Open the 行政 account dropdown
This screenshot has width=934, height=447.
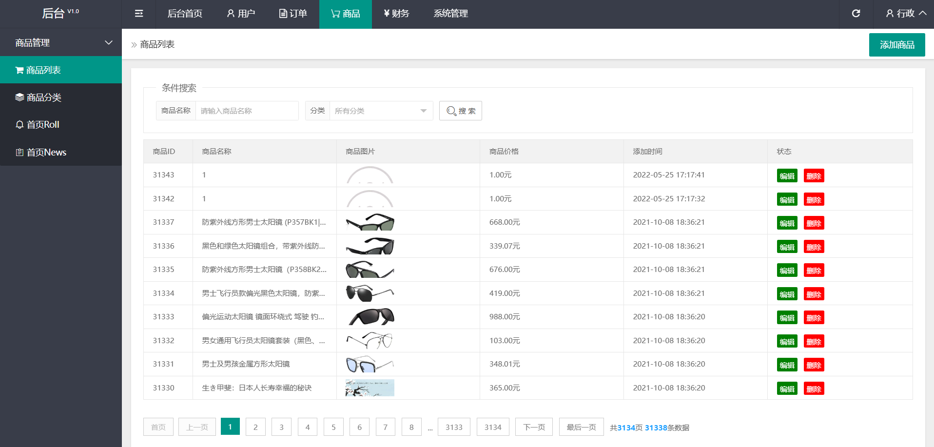tap(906, 14)
